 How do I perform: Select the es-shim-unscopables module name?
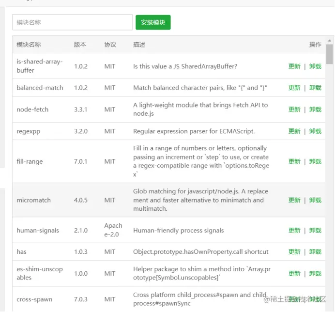40,273
